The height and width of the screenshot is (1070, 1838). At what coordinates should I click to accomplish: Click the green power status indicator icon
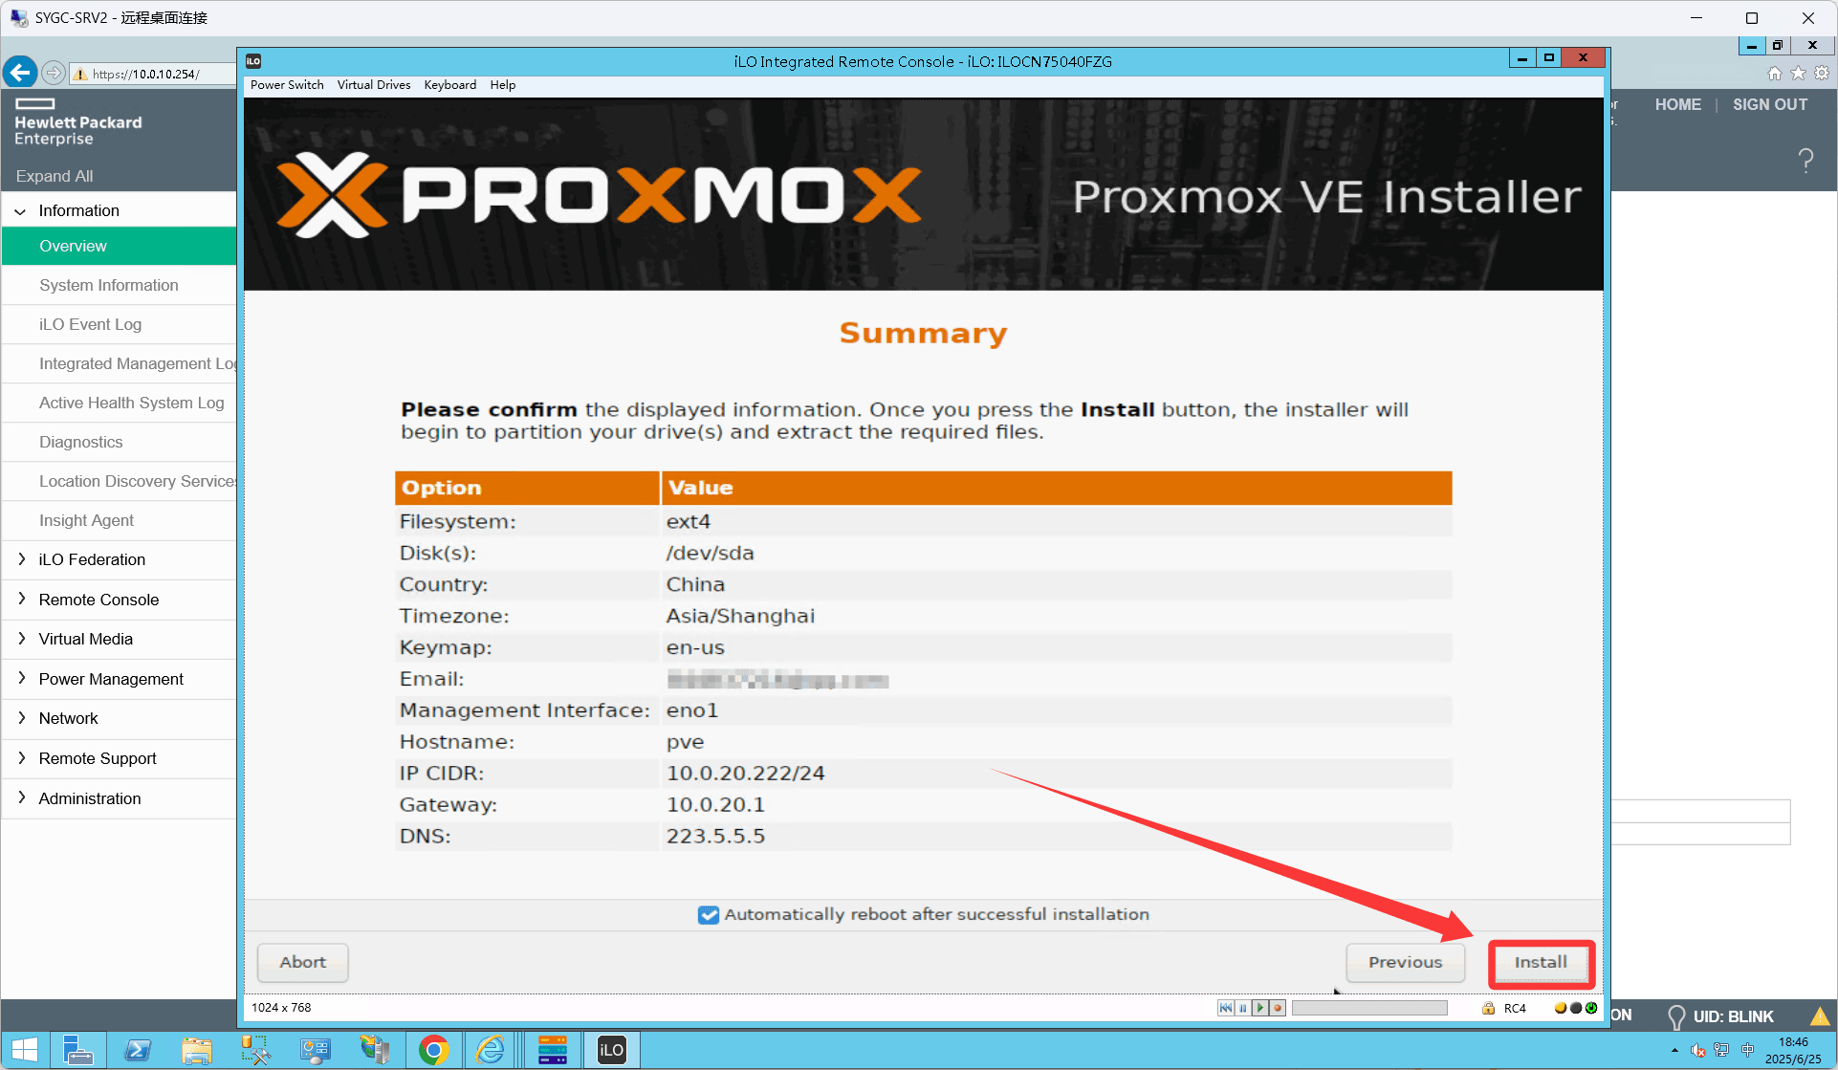click(1591, 1008)
